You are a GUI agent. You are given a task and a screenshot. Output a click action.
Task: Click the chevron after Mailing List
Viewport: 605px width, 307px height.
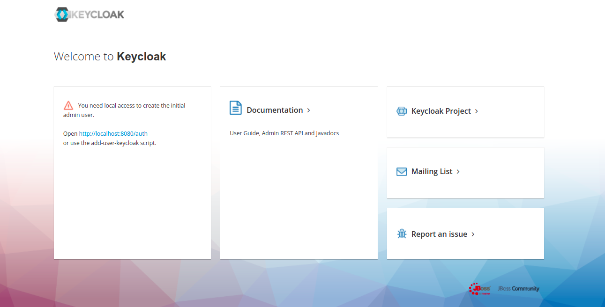coord(458,172)
